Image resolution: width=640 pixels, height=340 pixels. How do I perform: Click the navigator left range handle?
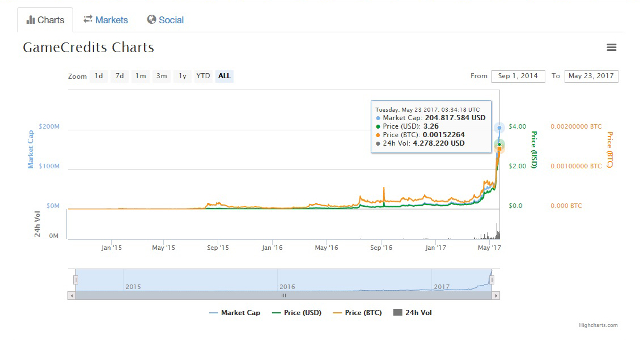75,280
